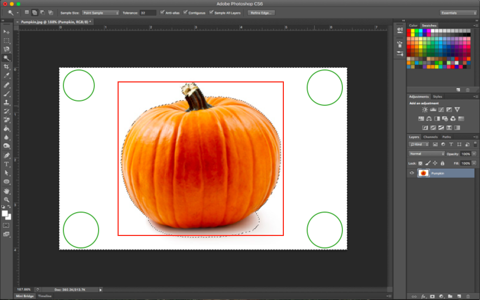Select the Rectangular Marquee tool
Image resolution: width=480 pixels, height=300 pixels.
(7, 41)
